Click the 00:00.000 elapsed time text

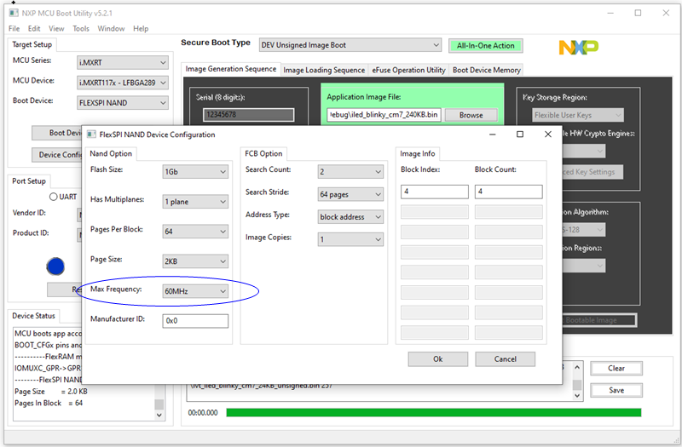203,413
